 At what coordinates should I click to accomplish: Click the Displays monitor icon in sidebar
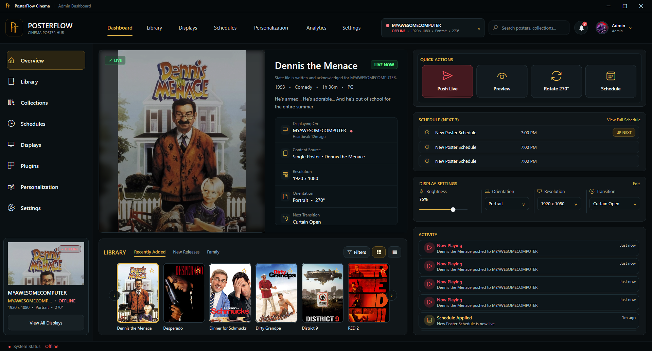11,144
